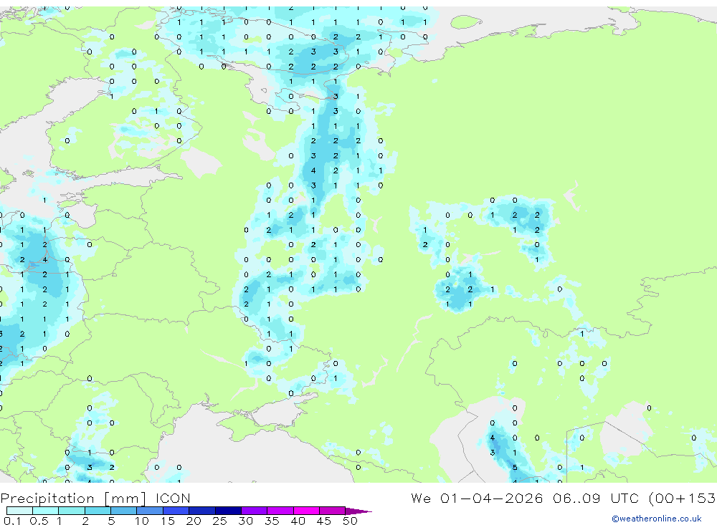Viewport: 717px width, 525px height.
Task: Pick the 30–35 mm purple legend swatch
Action: click(255, 511)
